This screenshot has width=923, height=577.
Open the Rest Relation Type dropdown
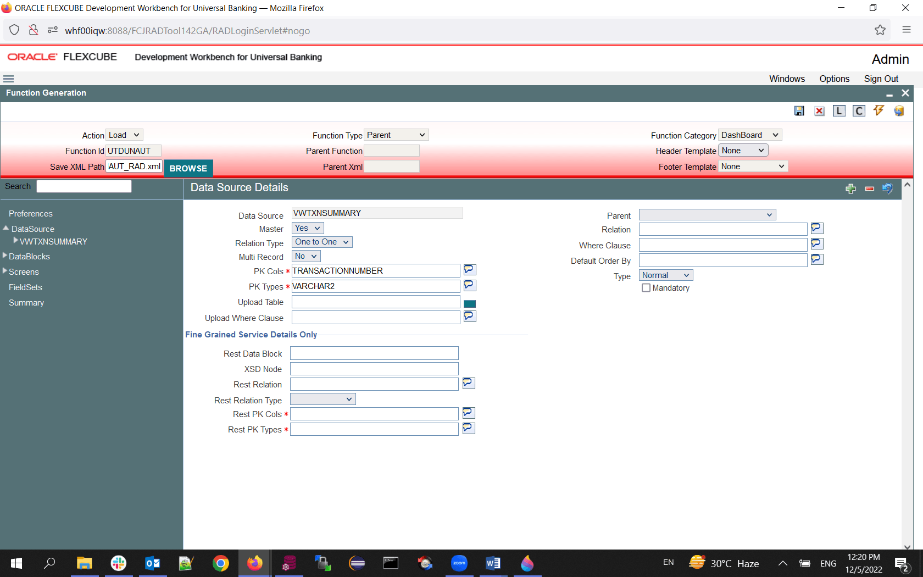coord(323,400)
